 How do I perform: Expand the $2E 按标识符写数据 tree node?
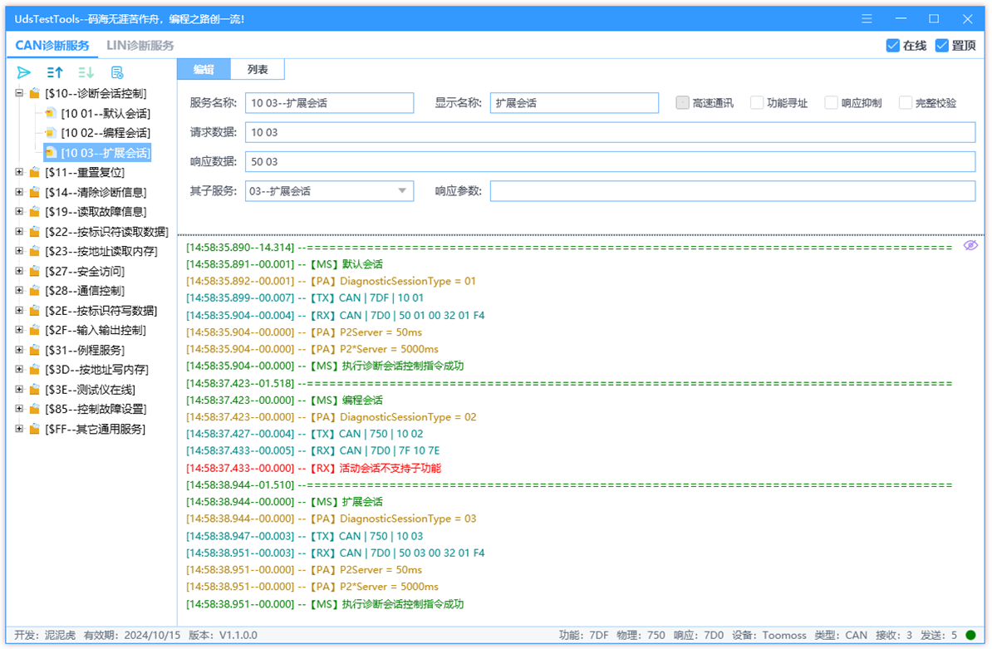coord(19,311)
